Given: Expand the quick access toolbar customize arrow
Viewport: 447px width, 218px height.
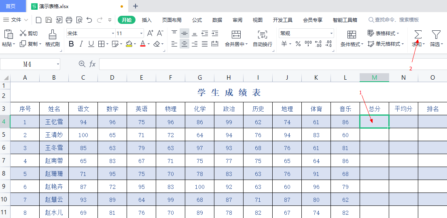Looking at the screenshot, I should [x=110, y=20].
